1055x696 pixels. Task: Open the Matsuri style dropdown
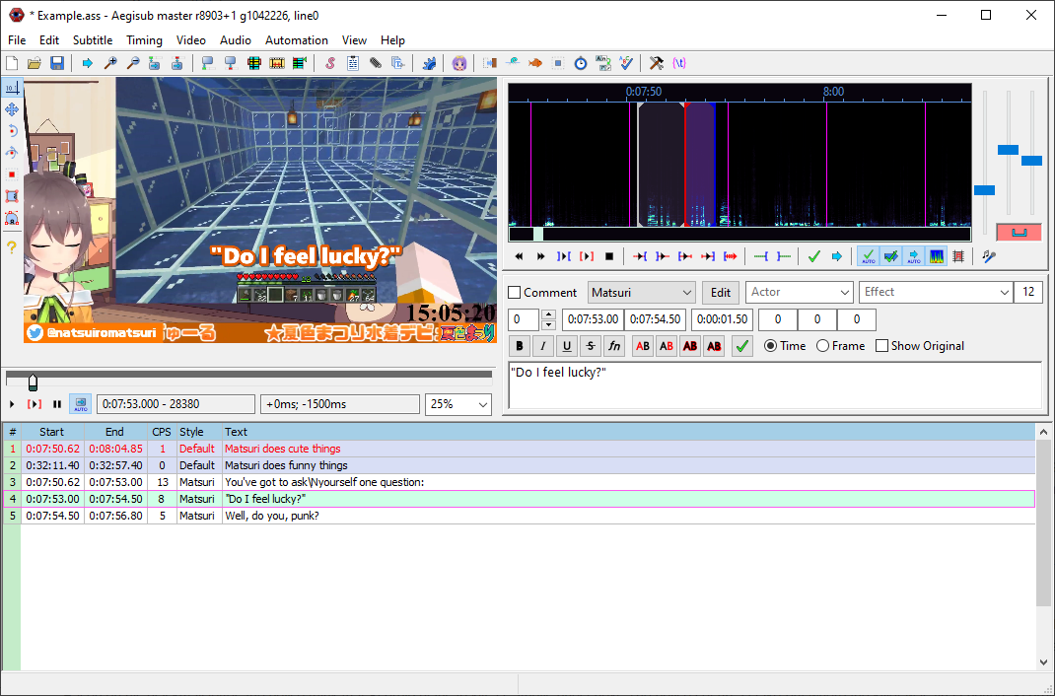641,293
